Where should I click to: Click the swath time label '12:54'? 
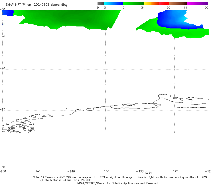click(x=148, y=173)
